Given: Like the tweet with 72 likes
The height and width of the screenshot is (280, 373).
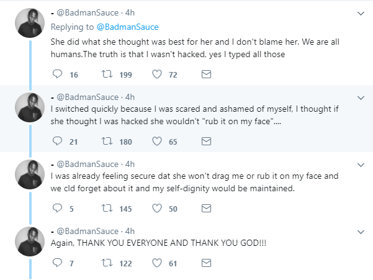Looking at the screenshot, I should (157, 75).
